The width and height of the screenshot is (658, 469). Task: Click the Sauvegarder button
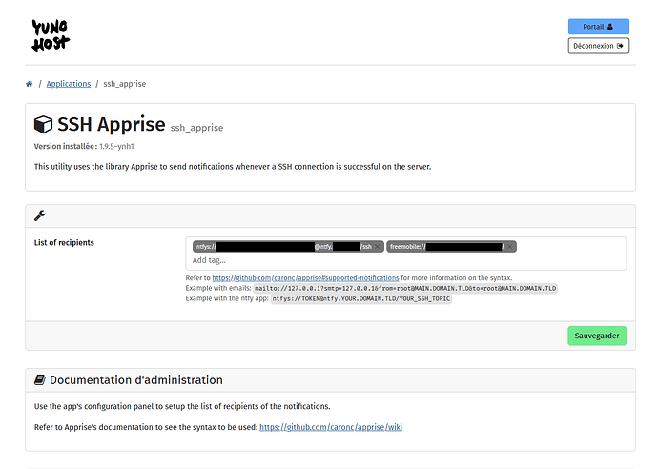597,336
